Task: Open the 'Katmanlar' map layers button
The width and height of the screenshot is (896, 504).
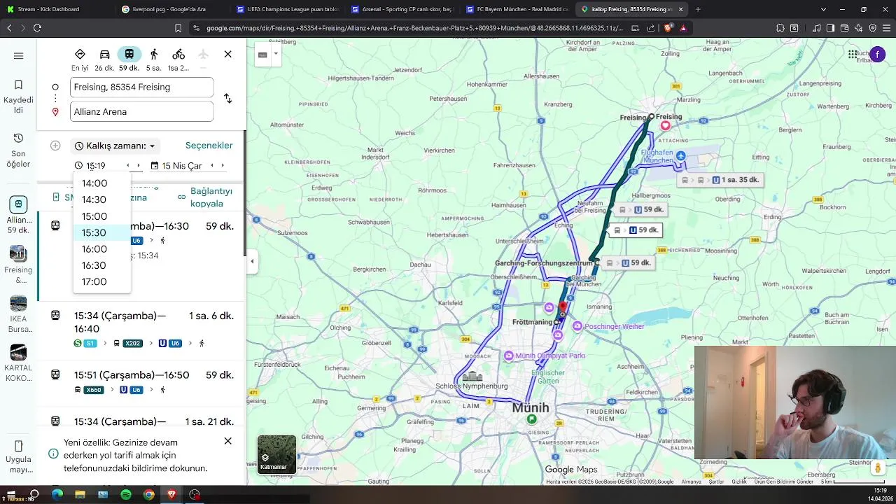Action: pos(276,454)
